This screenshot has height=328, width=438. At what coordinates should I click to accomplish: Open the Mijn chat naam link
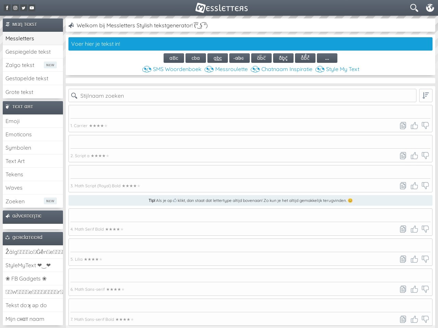33,319
